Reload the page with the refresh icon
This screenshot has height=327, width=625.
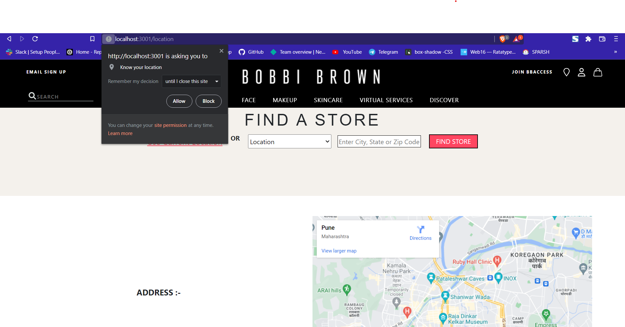click(x=35, y=39)
